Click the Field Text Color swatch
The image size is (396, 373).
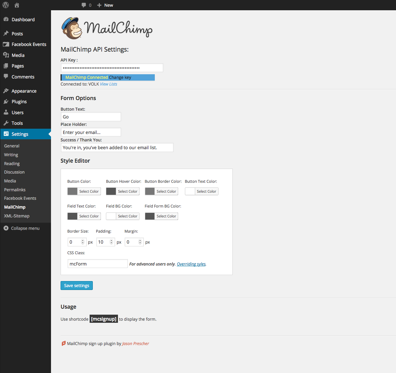(x=72, y=216)
